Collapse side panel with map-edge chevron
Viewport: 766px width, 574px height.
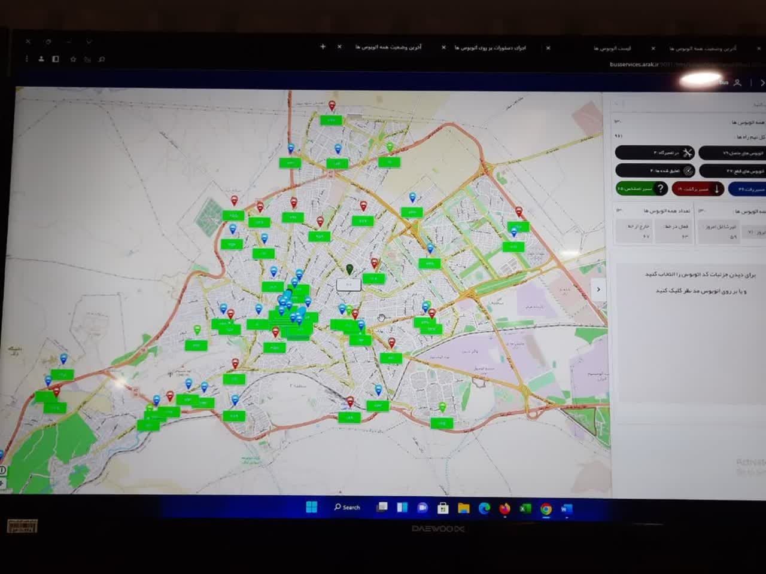(598, 289)
